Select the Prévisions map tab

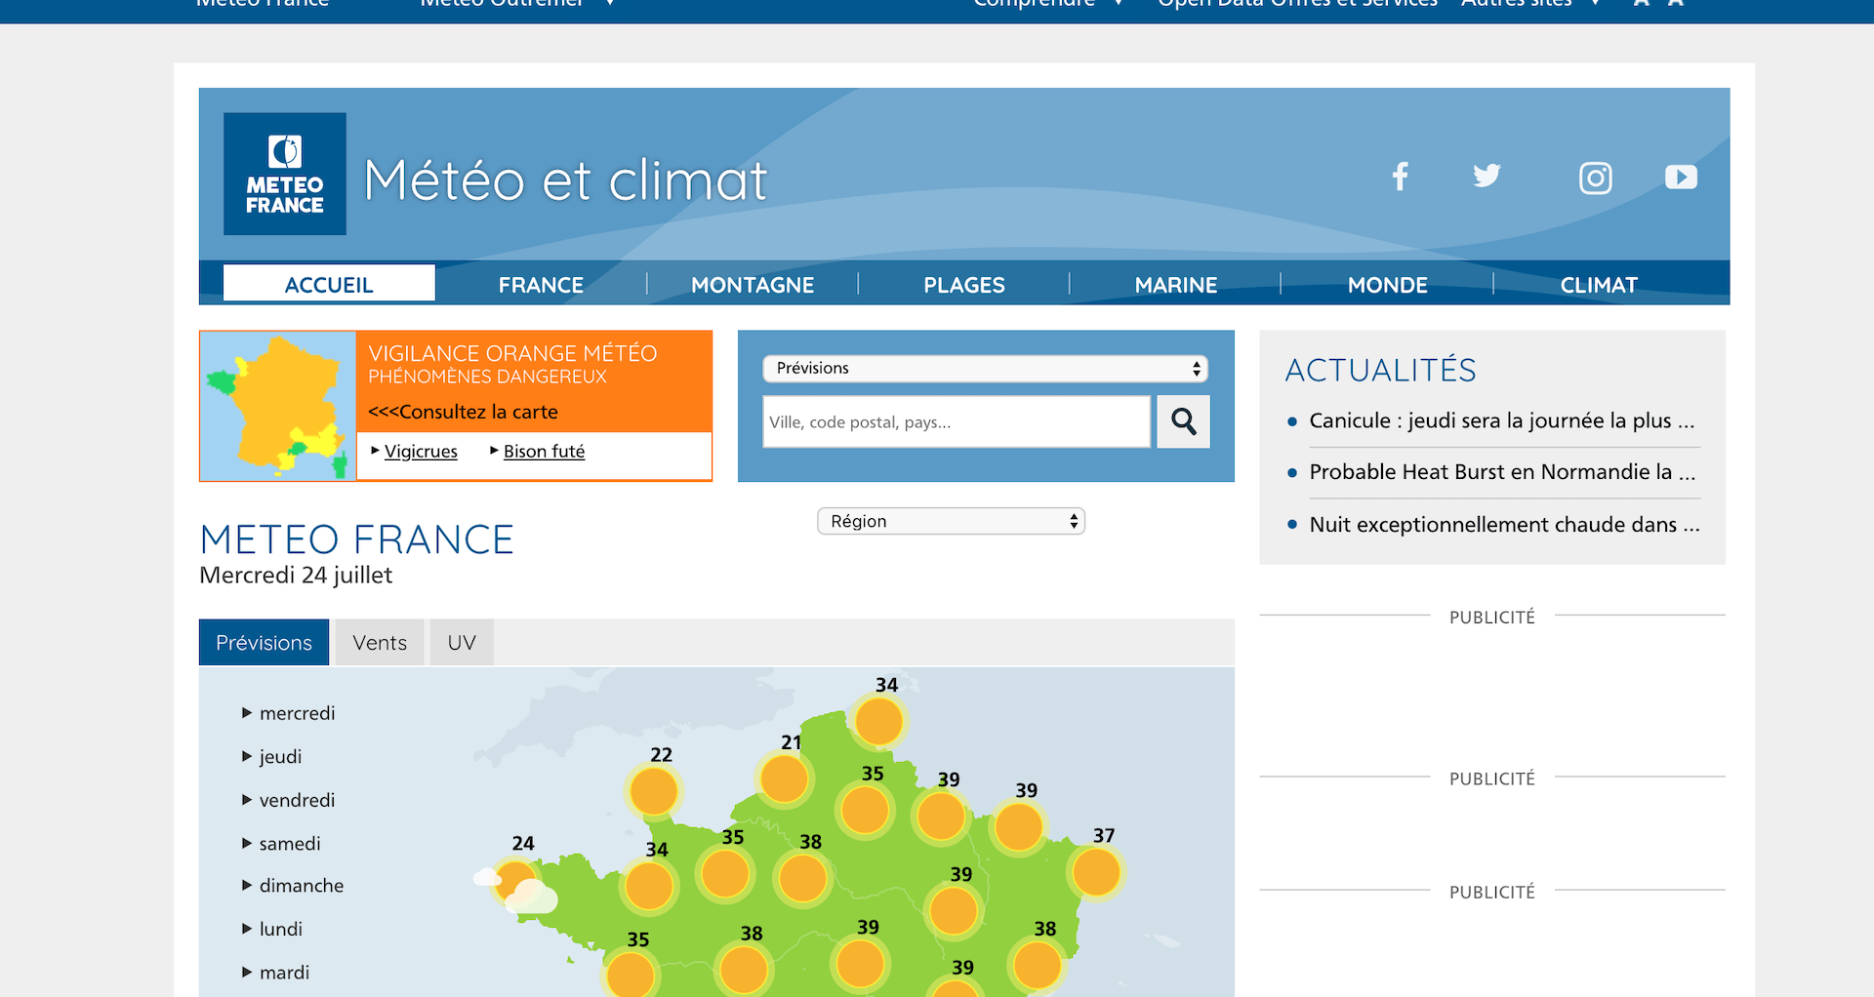[x=265, y=643]
